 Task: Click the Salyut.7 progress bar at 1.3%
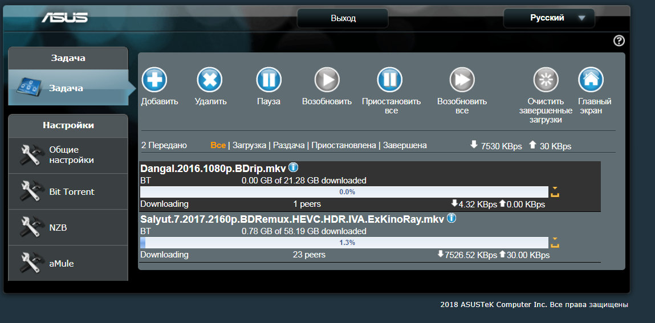347,243
